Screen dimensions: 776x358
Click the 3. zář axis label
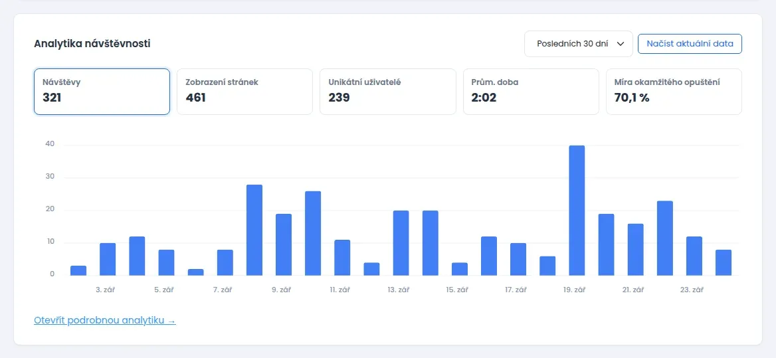coord(106,290)
